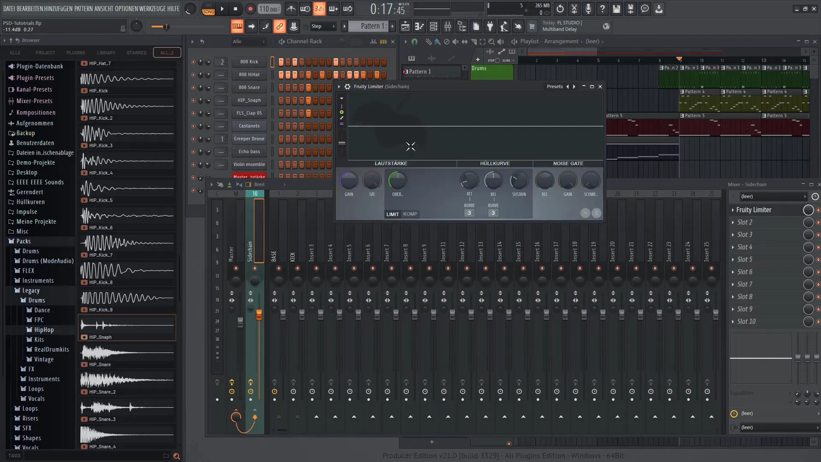Screen dimensions: 821x462
Task: Select the Playlist pencil draw tool
Action: [428, 41]
